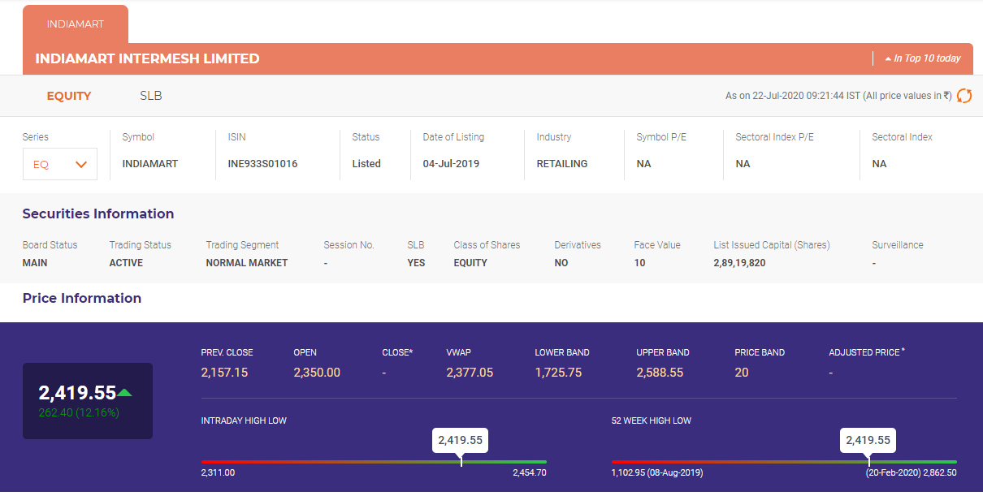
Task: Click the 52 week high date 20-Feb-2020
Action: pyautogui.click(x=894, y=472)
